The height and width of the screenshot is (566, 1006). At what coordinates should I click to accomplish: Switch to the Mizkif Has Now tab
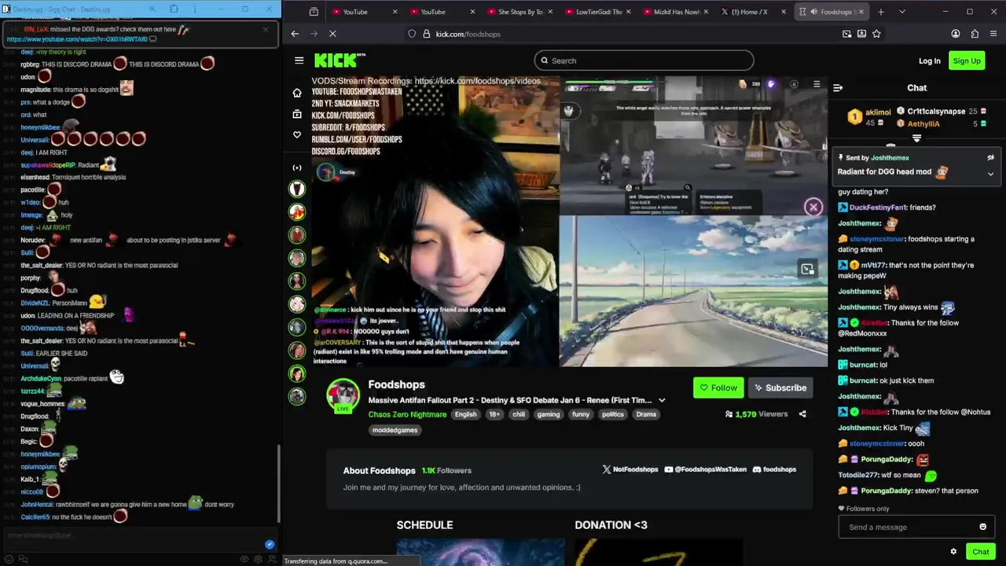[x=676, y=12]
